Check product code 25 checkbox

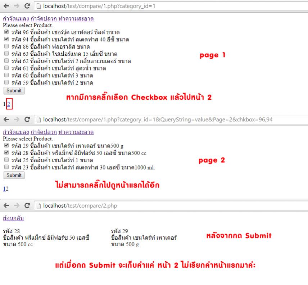tap(6, 160)
